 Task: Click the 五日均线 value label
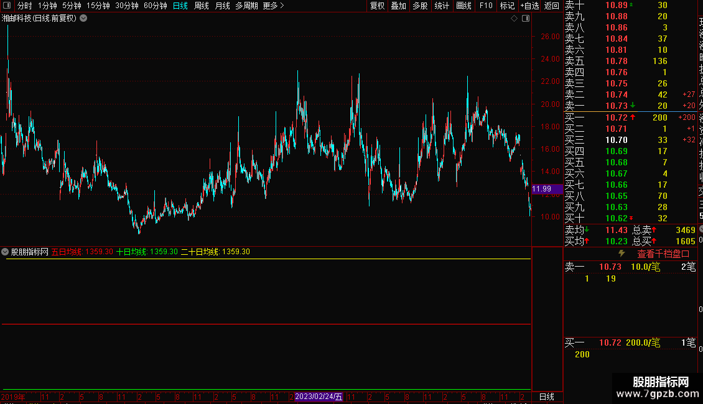pyautogui.click(x=83, y=252)
